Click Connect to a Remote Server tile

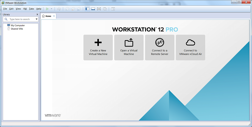(160, 47)
